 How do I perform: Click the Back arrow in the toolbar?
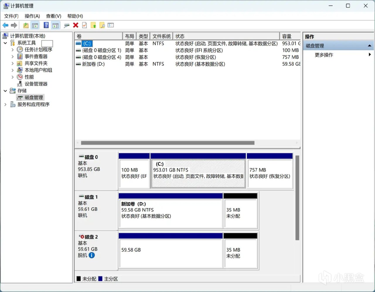tap(5, 26)
